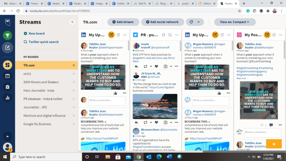Image resolution: width=286 pixels, height=161 pixels.
Task: Open ocean quote image in JV Crum's tweet
Action: tap(155, 106)
